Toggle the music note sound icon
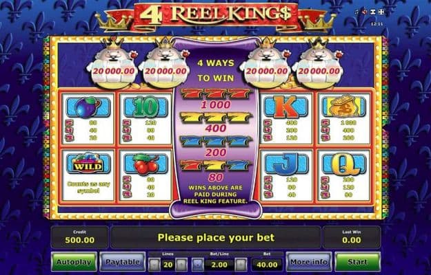The image size is (431, 275). (357, 12)
